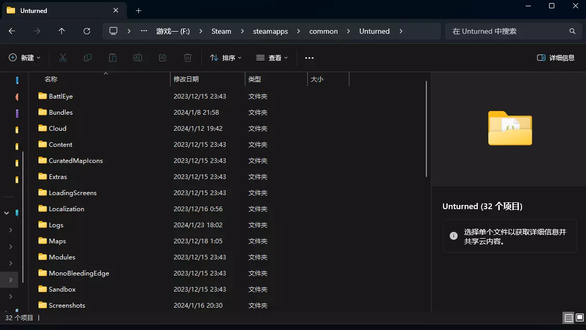Open the 新建 (New) dropdown
The width and height of the screenshot is (586, 330).
click(x=24, y=58)
